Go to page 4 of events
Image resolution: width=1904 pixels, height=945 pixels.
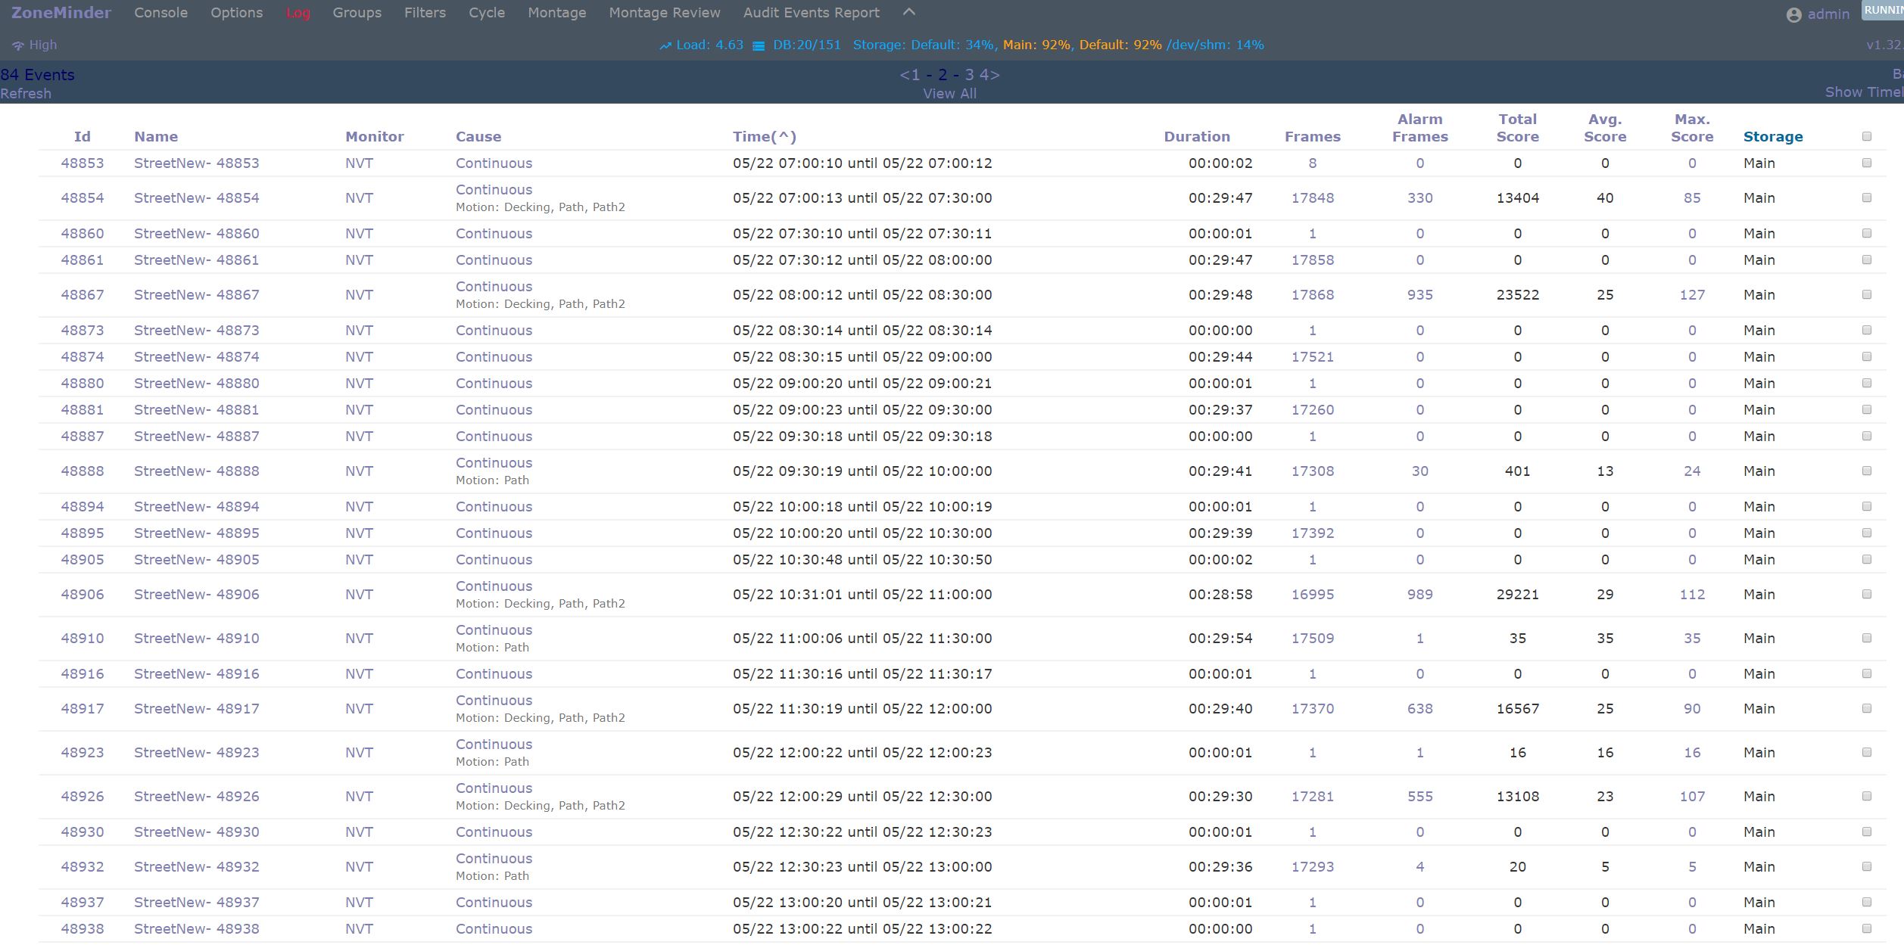point(984,75)
